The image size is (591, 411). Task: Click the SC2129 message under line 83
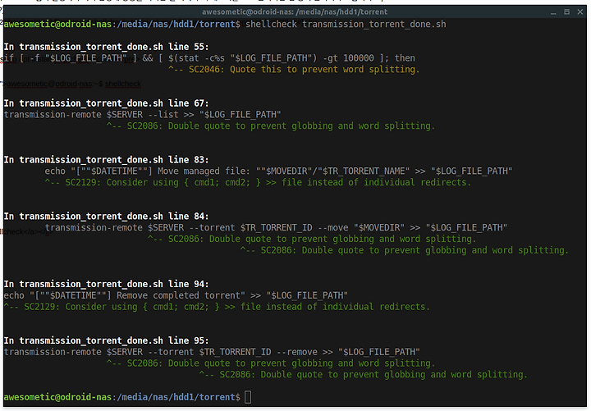pyautogui.click(x=258, y=182)
